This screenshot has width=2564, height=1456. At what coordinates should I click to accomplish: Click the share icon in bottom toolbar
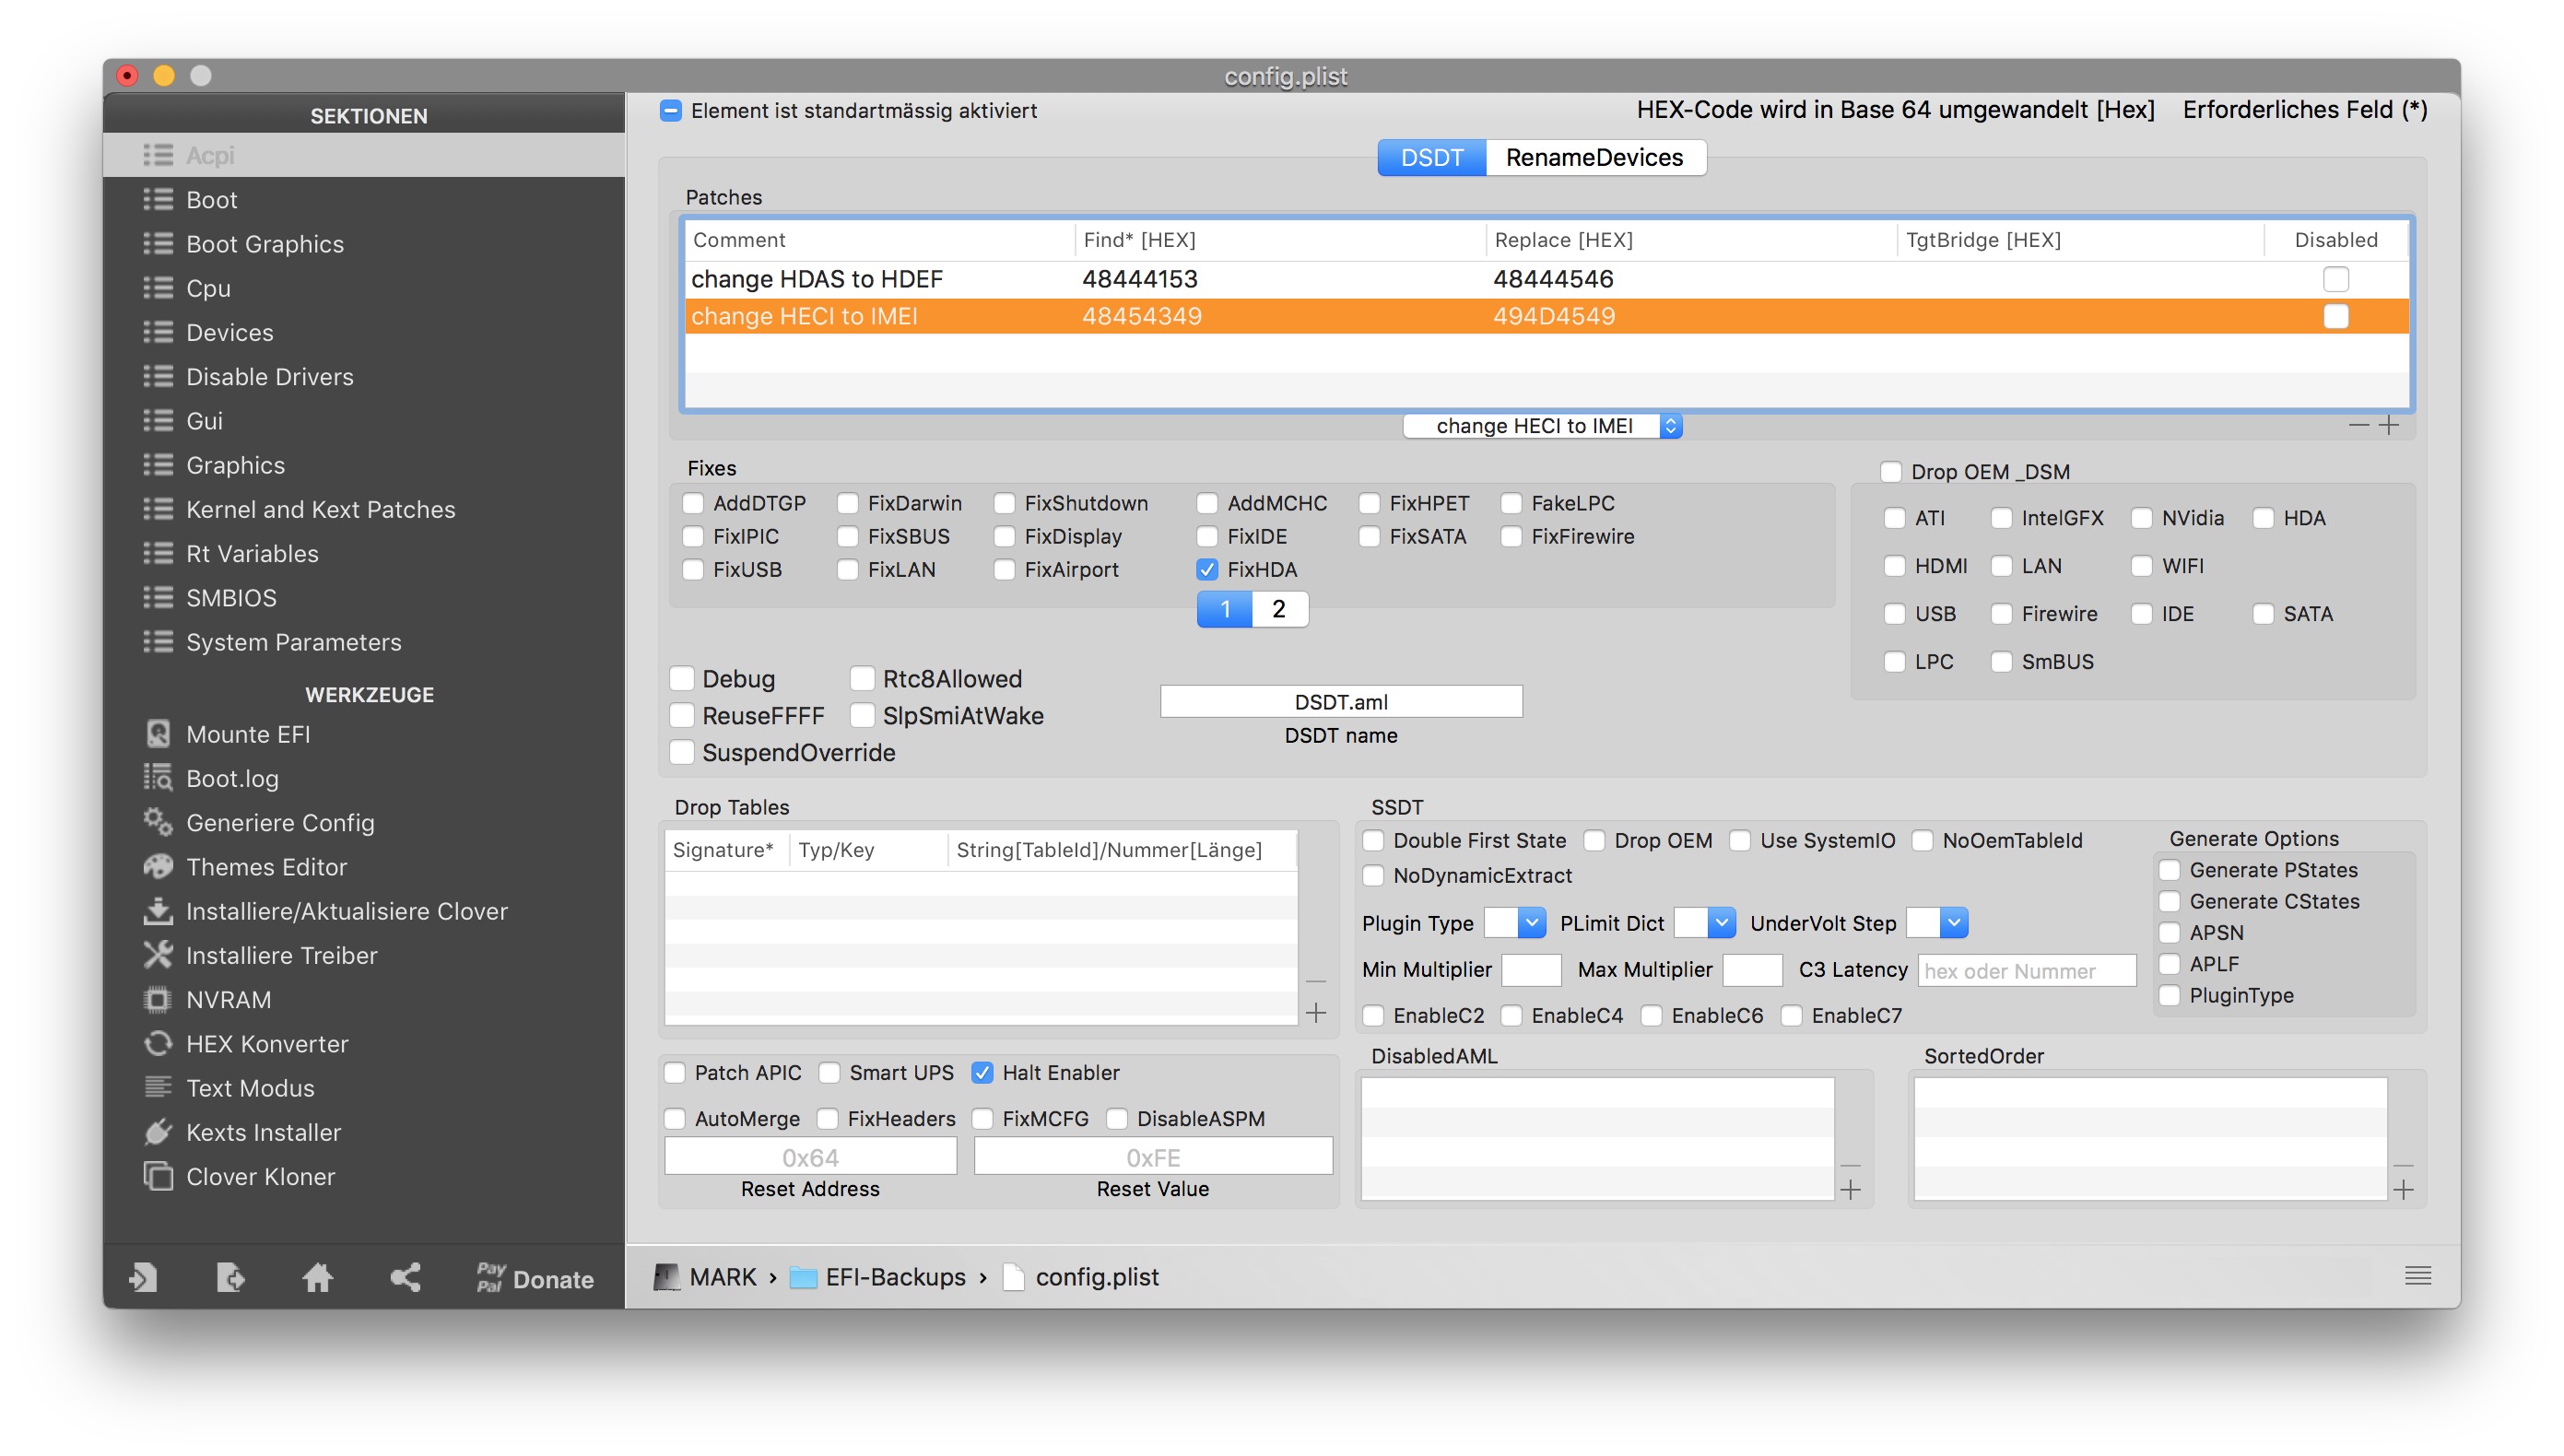[x=405, y=1277]
